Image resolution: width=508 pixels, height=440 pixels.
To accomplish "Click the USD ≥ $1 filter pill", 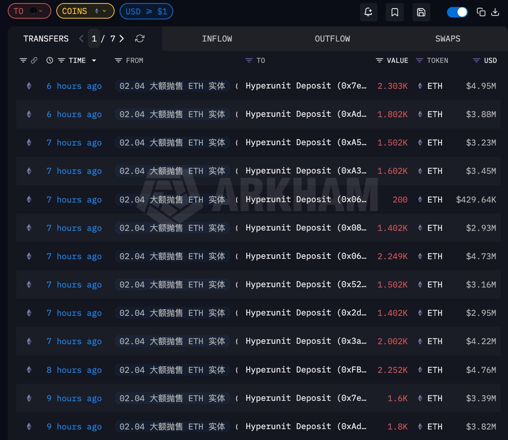I will point(146,11).
